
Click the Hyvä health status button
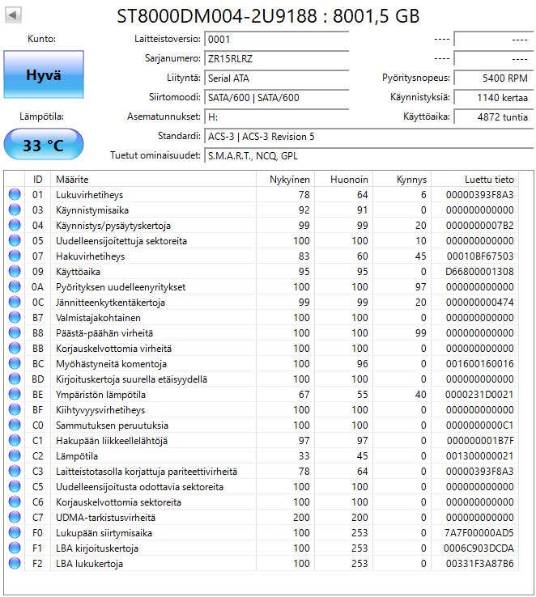(x=43, y=74)
